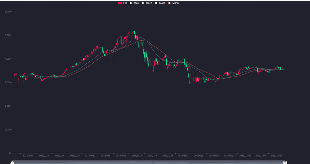Click the 5,000 y-axis value label

7,35
